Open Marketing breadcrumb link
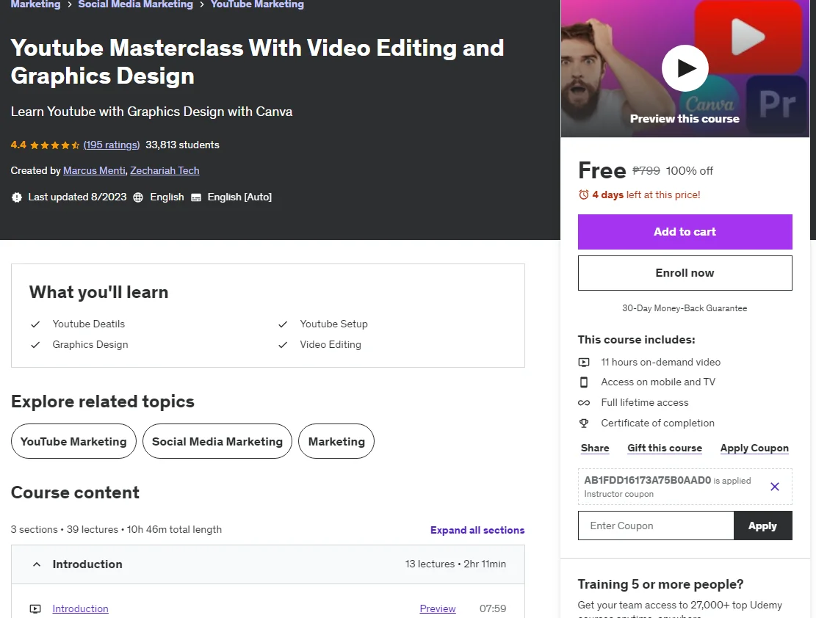816x618 pixels. tap(35, 4)
